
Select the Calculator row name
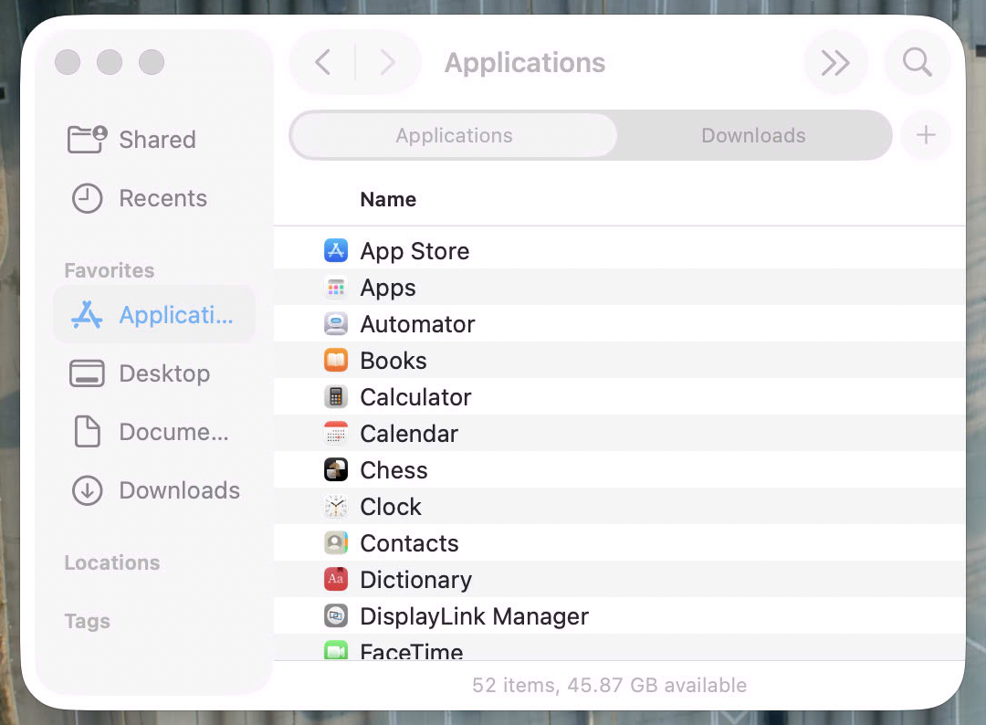coord(415,397)
